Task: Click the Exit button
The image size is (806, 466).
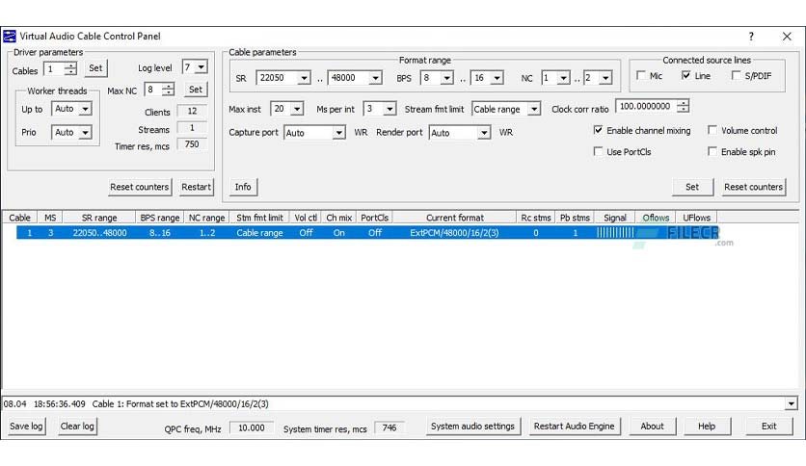Action: click(x=769, y=426)
